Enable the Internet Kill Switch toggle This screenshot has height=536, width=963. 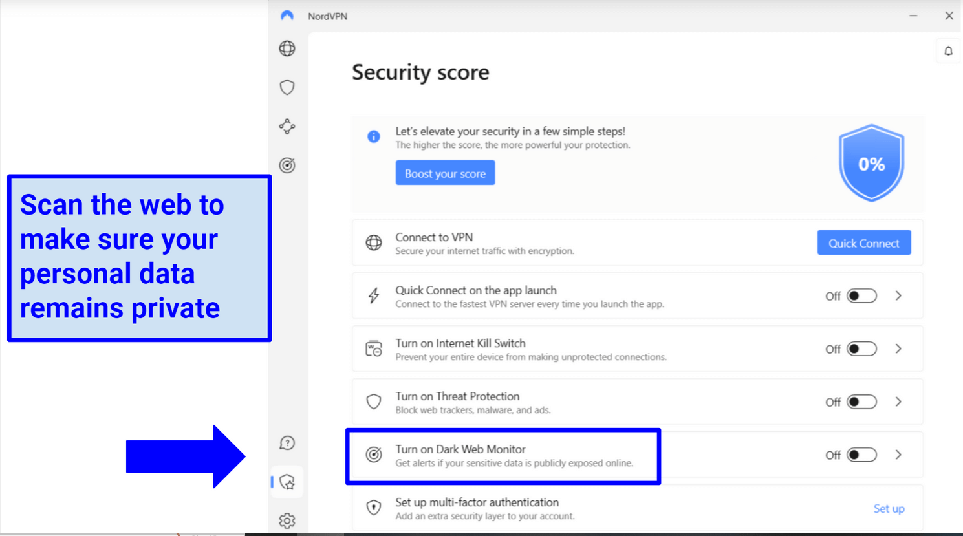point(861,348)
